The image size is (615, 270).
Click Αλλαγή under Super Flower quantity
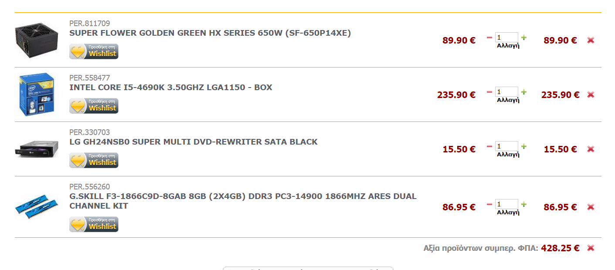[508, 46]
